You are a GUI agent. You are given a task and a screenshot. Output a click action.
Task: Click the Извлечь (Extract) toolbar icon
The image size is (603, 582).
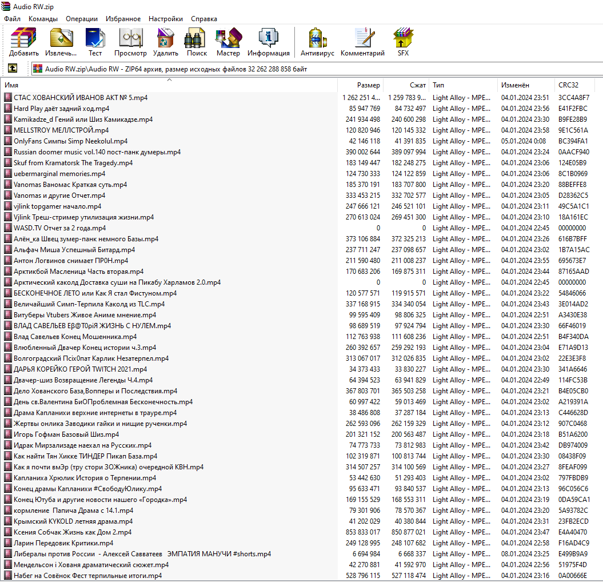[61, 38]
